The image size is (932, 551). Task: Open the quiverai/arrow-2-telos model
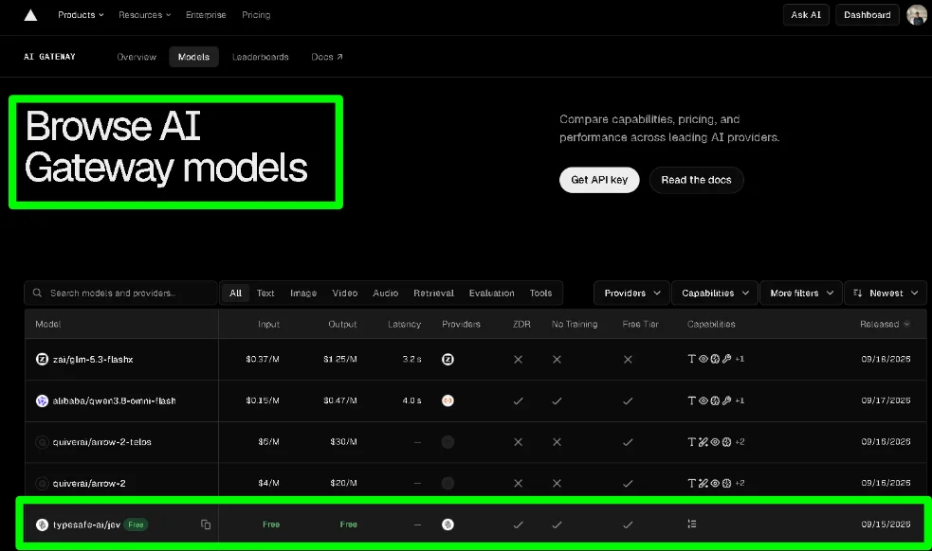(101, 442)
